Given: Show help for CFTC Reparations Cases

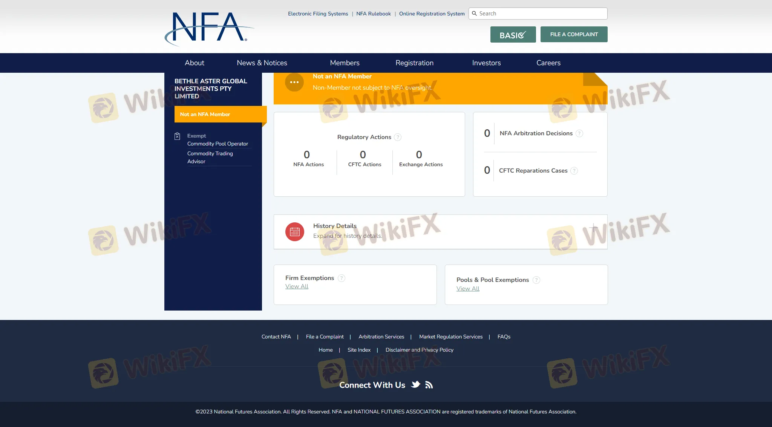Looking at the screenshot, I should tap(574, 171).
